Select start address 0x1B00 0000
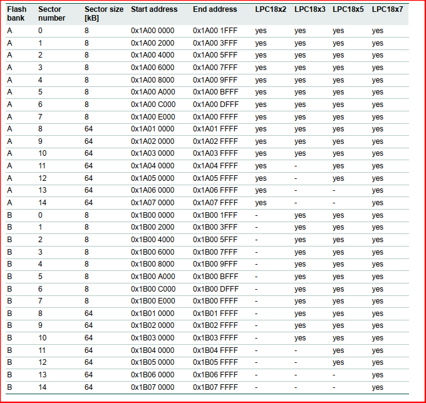The image size is (426, 403). click(152, 215)
